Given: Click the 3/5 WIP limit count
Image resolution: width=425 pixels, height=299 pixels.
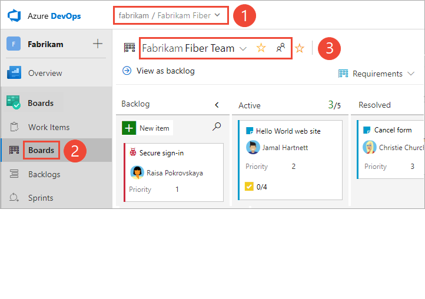Looking at the screenshot, I should click(334, 105).
